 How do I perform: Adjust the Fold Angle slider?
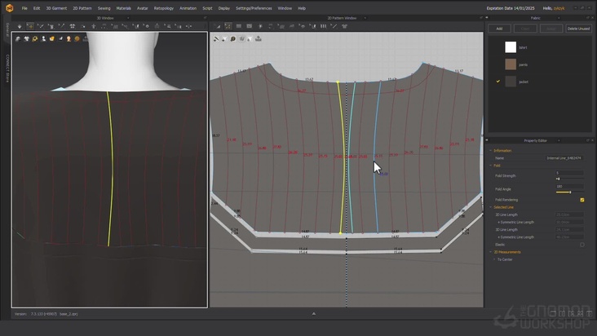569,192
